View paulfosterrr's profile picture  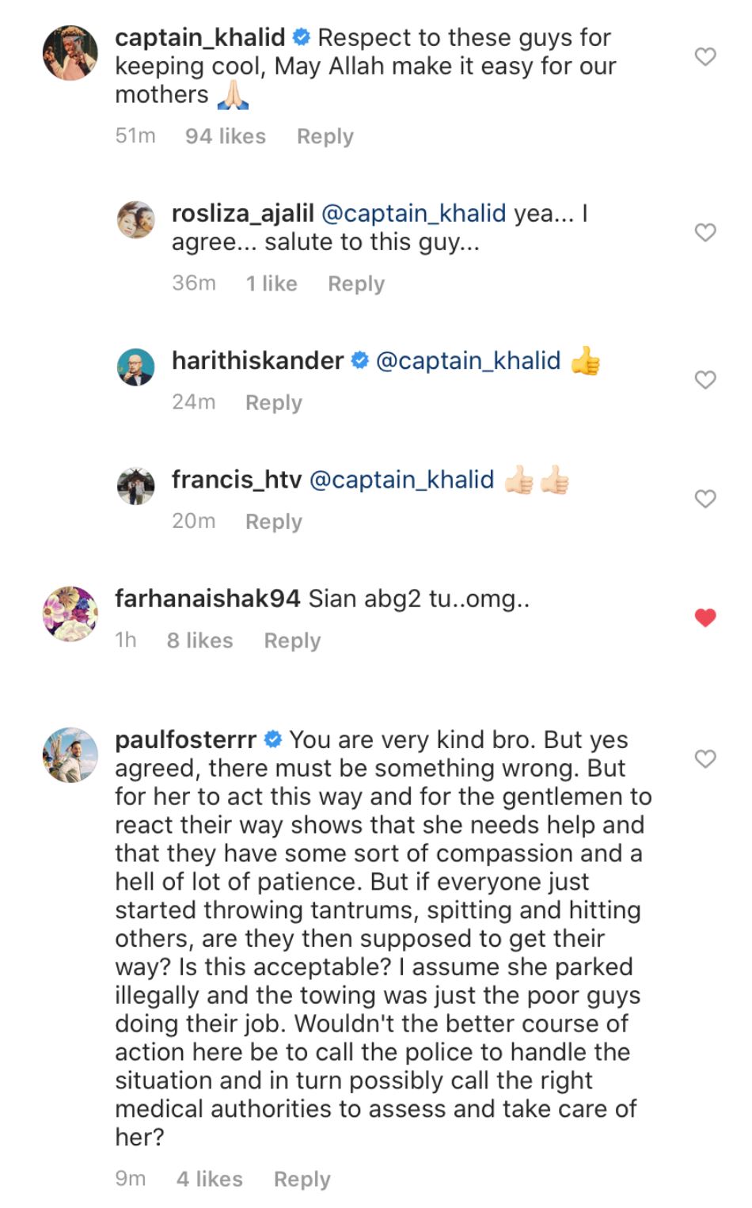(x=70, y=754)
